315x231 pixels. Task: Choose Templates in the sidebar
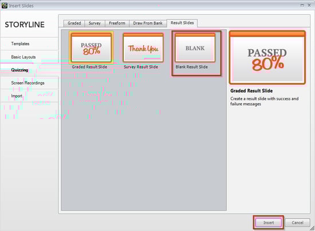click(x=20, y=43)
